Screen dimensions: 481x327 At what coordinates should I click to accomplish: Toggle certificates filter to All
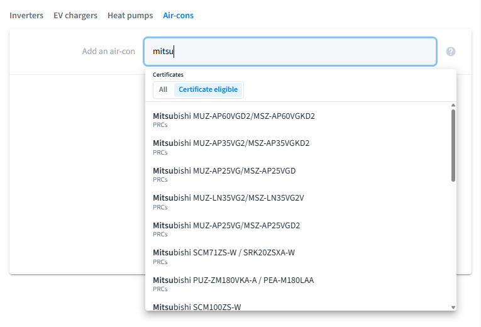pyautogui.click(x=163, y=89)
